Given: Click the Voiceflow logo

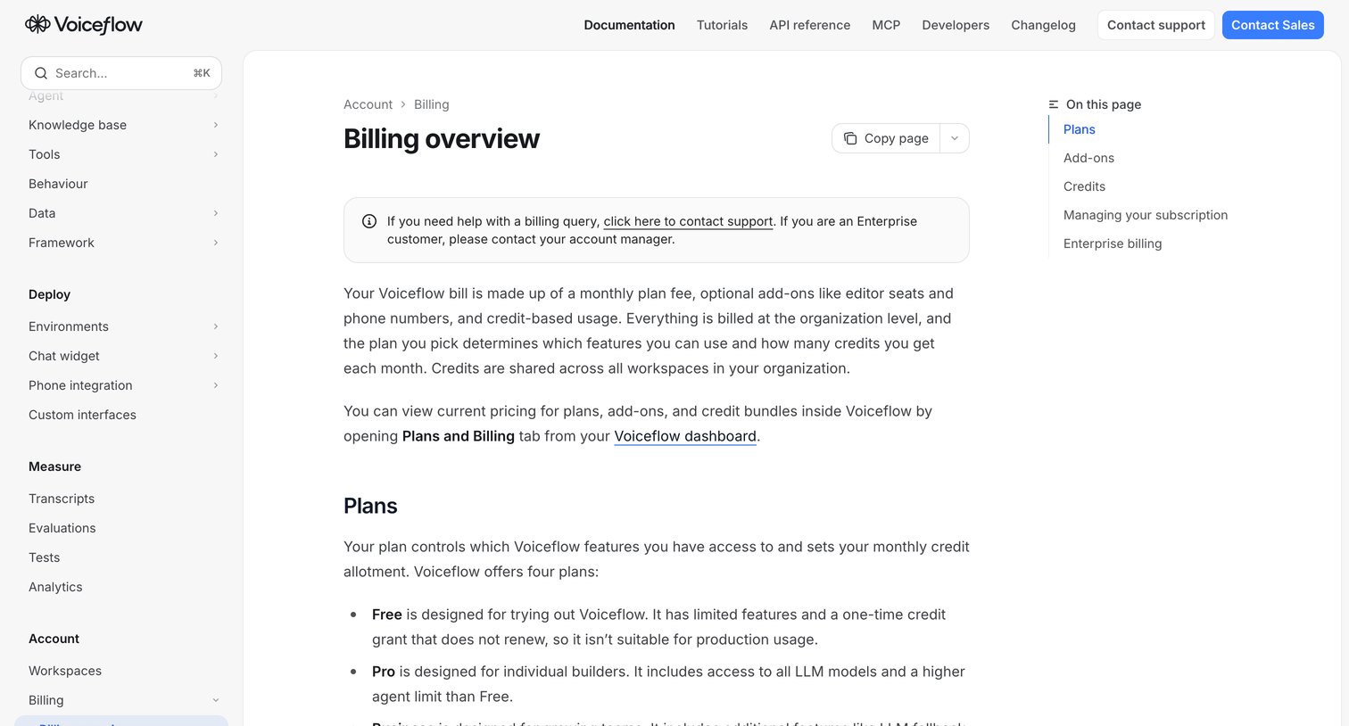Looking at the screenshot, I should tap(84, 25).
